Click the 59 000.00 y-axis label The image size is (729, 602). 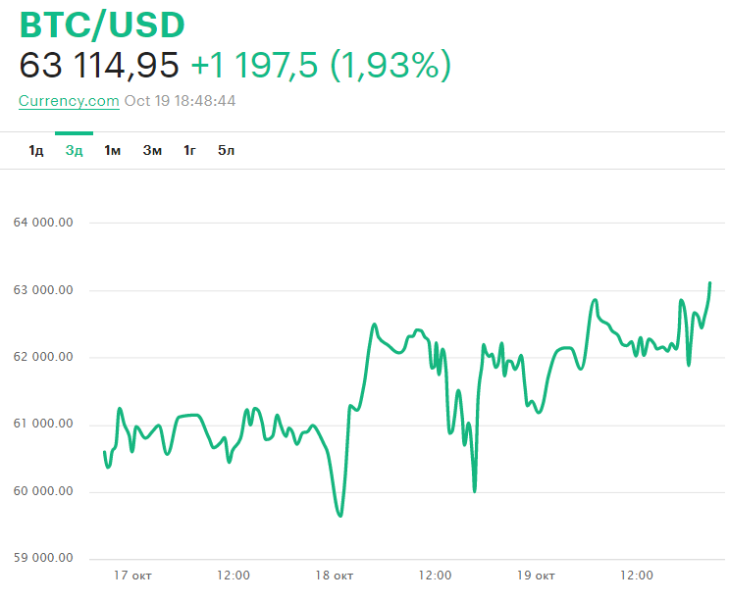tap(43, 559)
